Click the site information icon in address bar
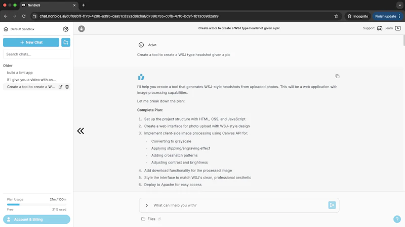 [34, 16]
